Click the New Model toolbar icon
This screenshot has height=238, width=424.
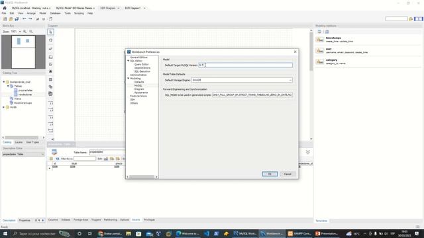pyautogui.click(x=5, y=19)
